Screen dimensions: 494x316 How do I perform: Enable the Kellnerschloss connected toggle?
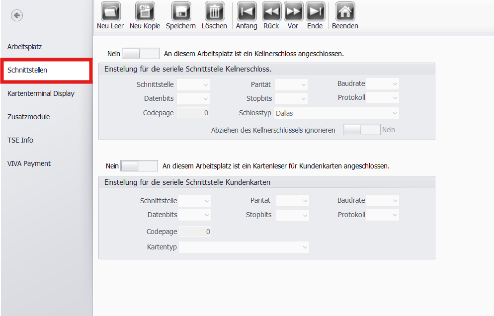pyautogui.click(x=140, y=54)
